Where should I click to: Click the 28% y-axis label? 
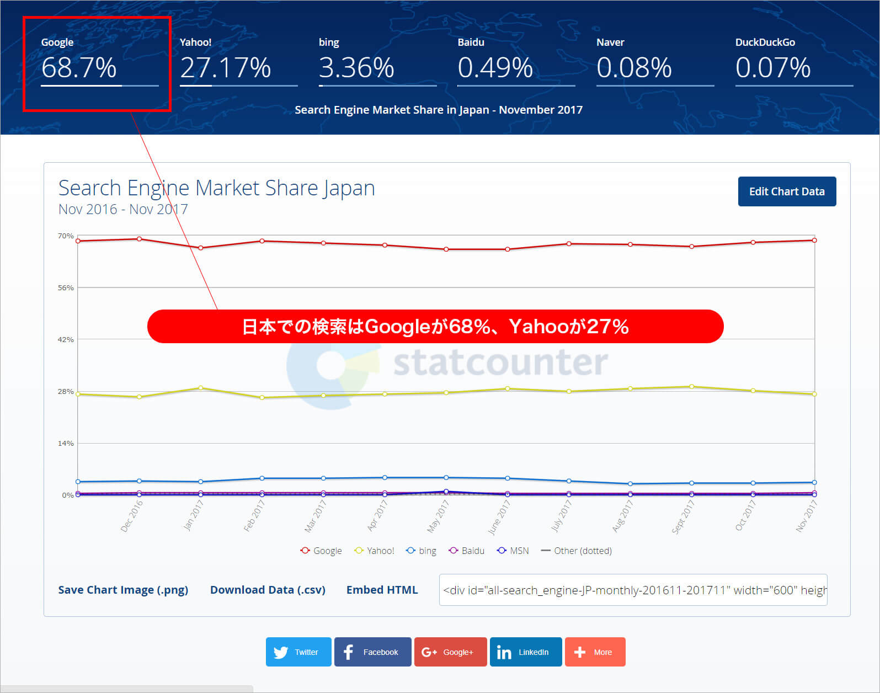coord(66,391)
